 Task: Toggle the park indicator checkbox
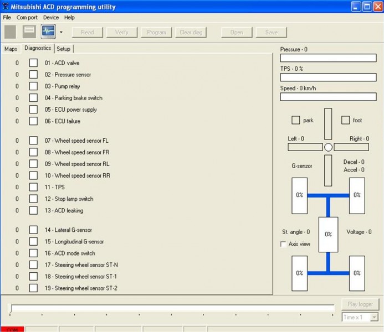coord(295,120)
